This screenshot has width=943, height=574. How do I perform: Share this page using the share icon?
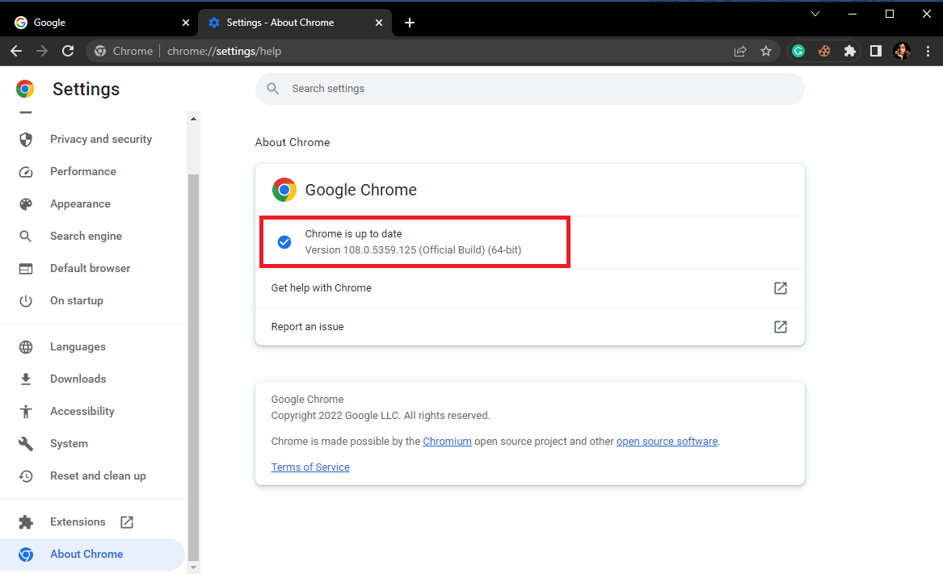pos(740,51)
